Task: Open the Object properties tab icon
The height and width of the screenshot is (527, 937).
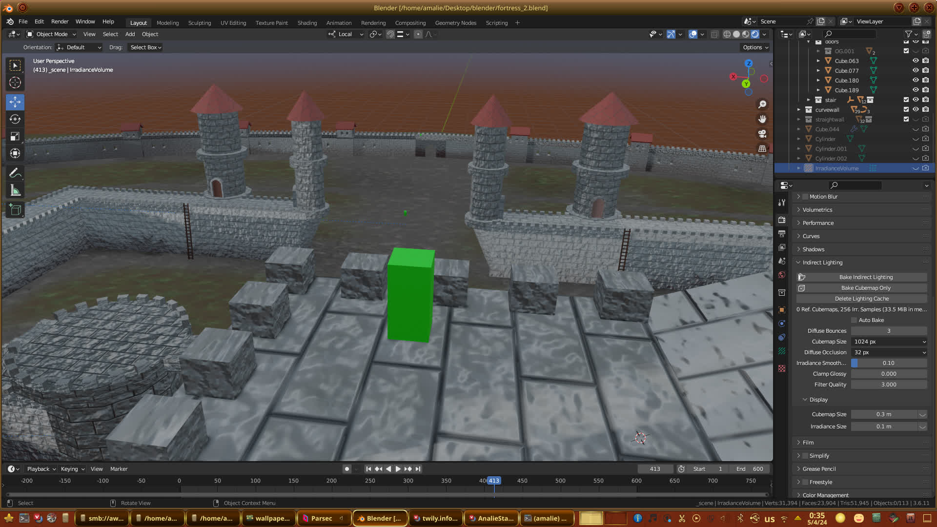Action: pos(782,310)
